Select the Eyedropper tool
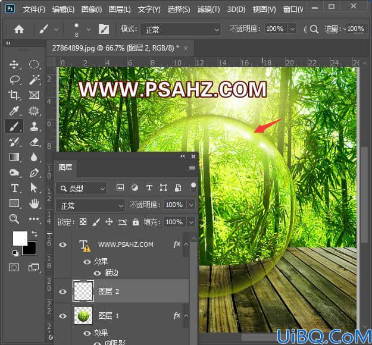372x345 pixels. click(14, 111)
